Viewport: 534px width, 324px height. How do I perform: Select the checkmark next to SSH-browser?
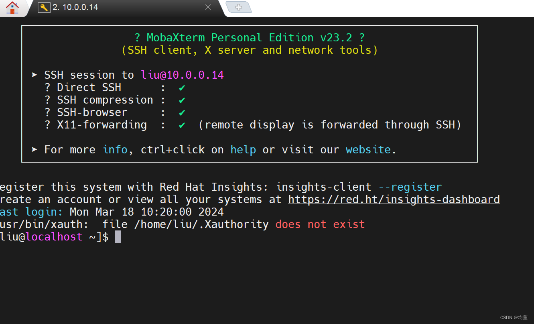pos(181,112)
